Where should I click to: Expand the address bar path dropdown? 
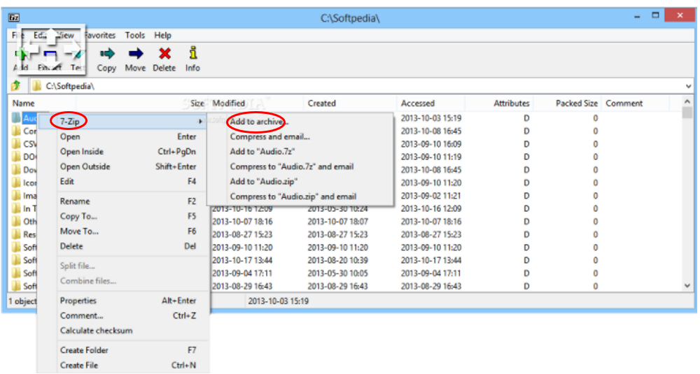(x=689, y=86)
